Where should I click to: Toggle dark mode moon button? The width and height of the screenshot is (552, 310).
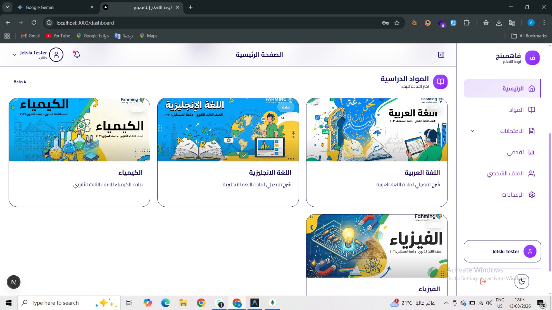point(522,281)
